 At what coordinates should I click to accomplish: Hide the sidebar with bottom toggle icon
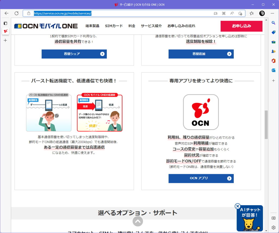click(274, 218)
